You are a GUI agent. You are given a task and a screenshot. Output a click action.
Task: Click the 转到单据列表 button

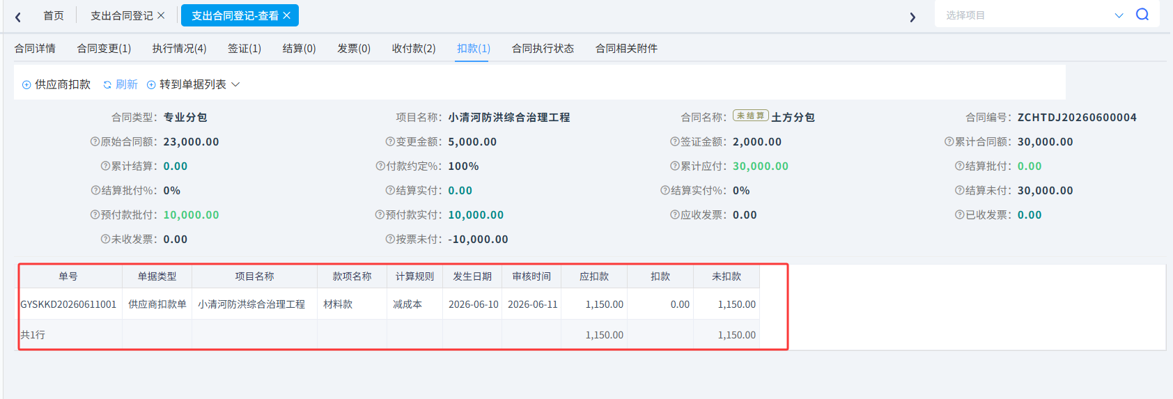coord(193,84)
